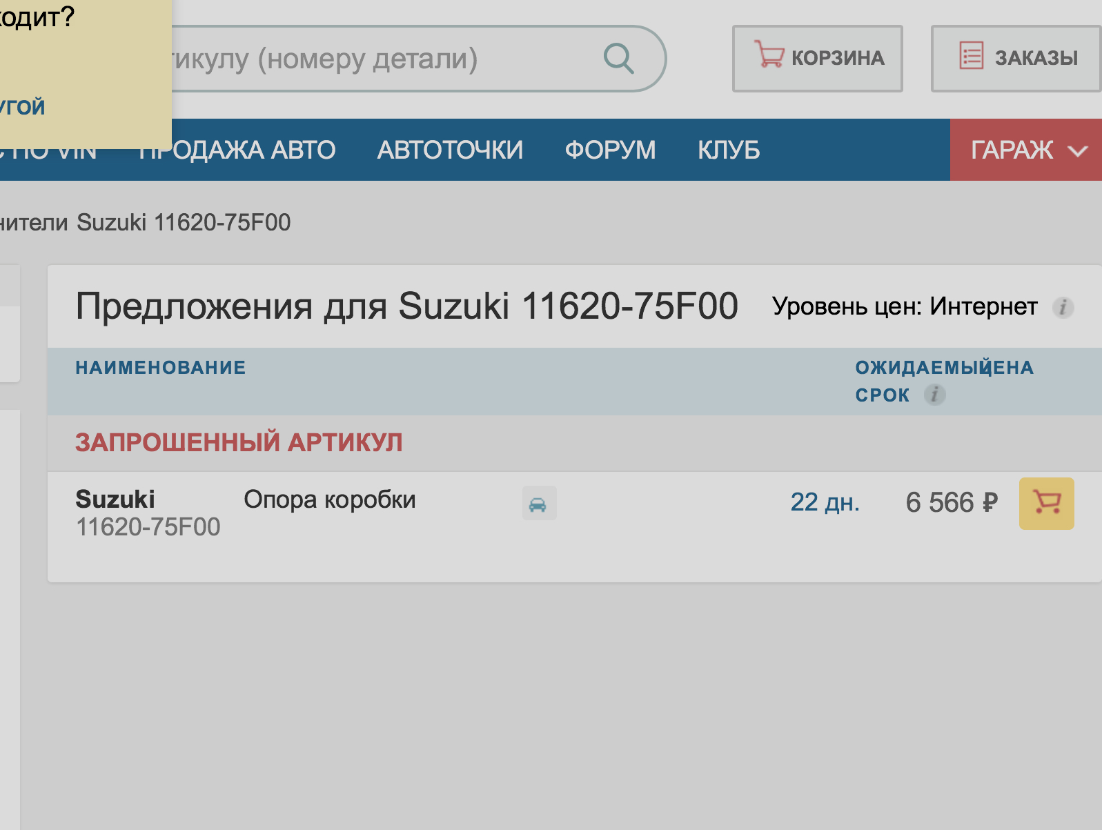Open the Форум menu item

coord(610,150)
